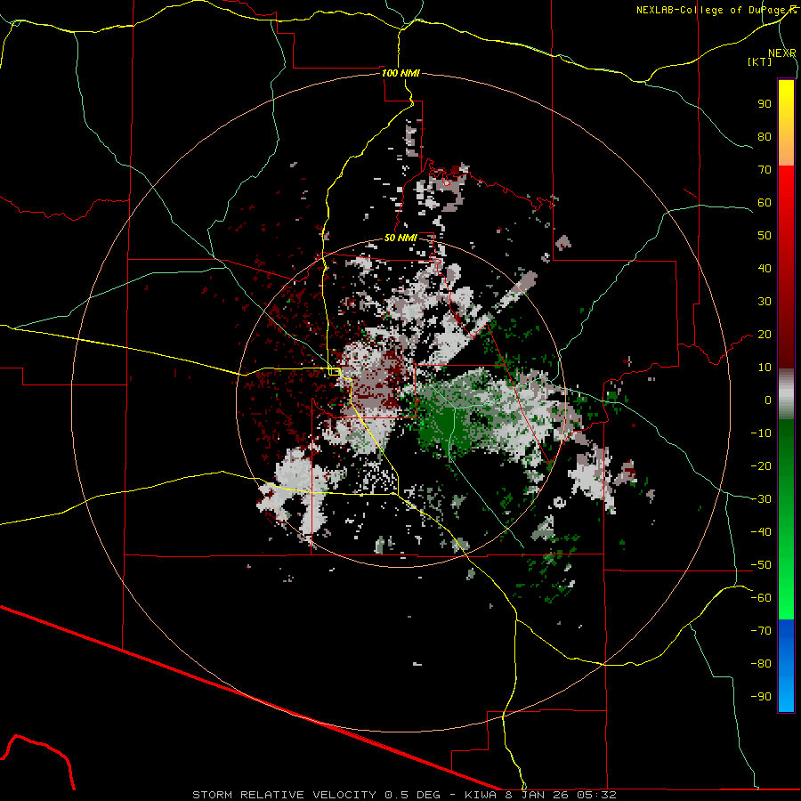Click the 0 value on velocity scale

click(768, 400)
